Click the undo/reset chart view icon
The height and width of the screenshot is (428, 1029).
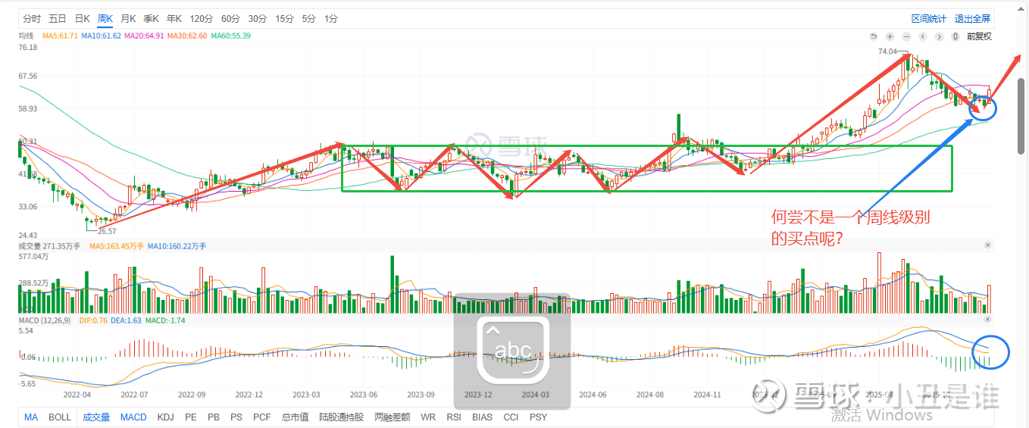874,36
